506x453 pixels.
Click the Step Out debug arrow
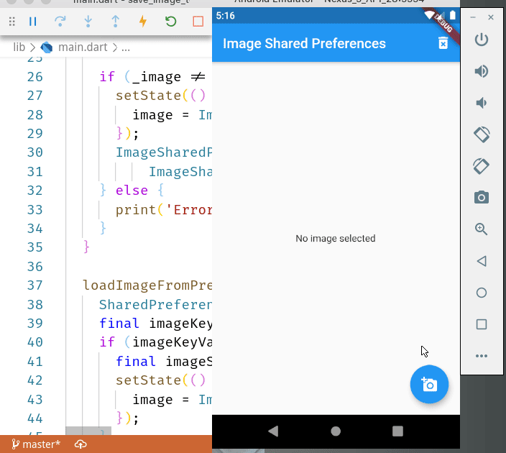115,22
